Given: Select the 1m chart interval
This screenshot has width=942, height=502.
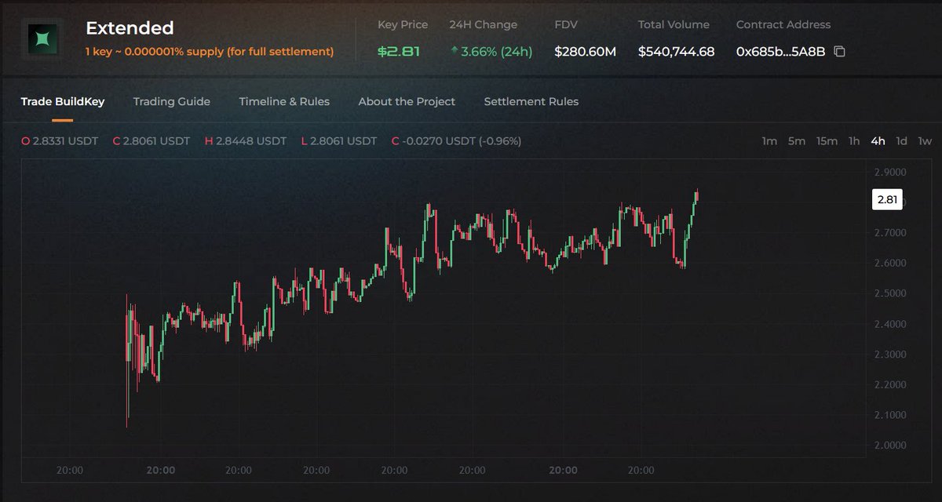Looking at the screenshot, I should click(769, 141).
